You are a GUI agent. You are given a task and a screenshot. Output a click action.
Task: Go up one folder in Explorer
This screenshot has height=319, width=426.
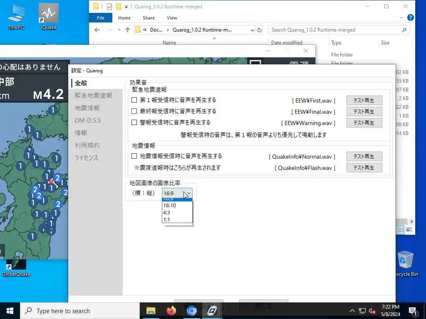point(127,30)
